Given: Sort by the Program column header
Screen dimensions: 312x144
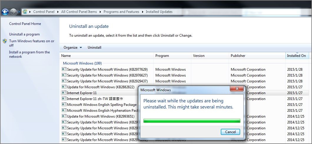Looking at the screenshot, I should (x=172, y=56).
